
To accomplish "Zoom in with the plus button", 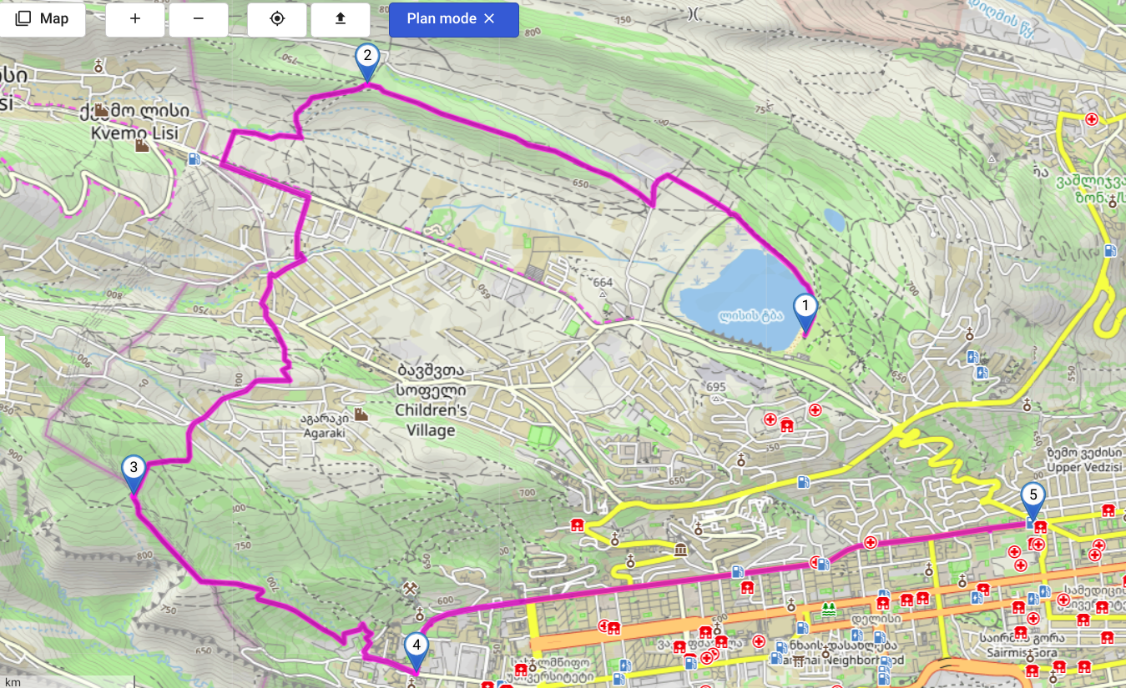I will click(x=135, y=19).
